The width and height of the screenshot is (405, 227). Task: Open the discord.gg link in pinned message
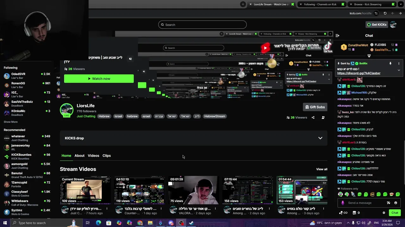(x=359, y=73)
